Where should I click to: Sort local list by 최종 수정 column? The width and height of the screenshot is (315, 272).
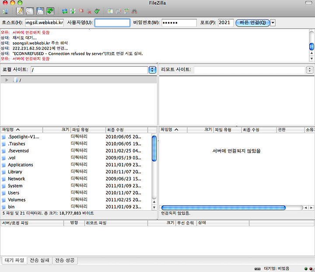tap(126, 130)
